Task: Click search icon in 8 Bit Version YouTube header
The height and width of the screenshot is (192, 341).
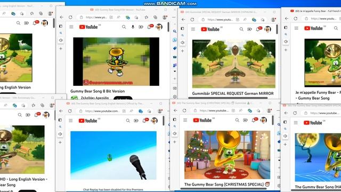Action: click(x=124, y=27)
